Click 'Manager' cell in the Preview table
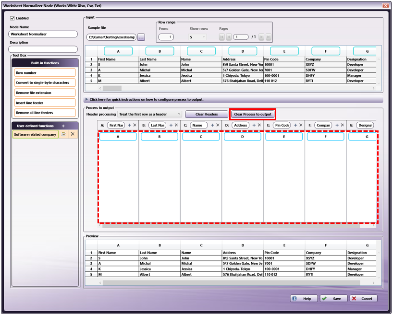 coord(361,269)
